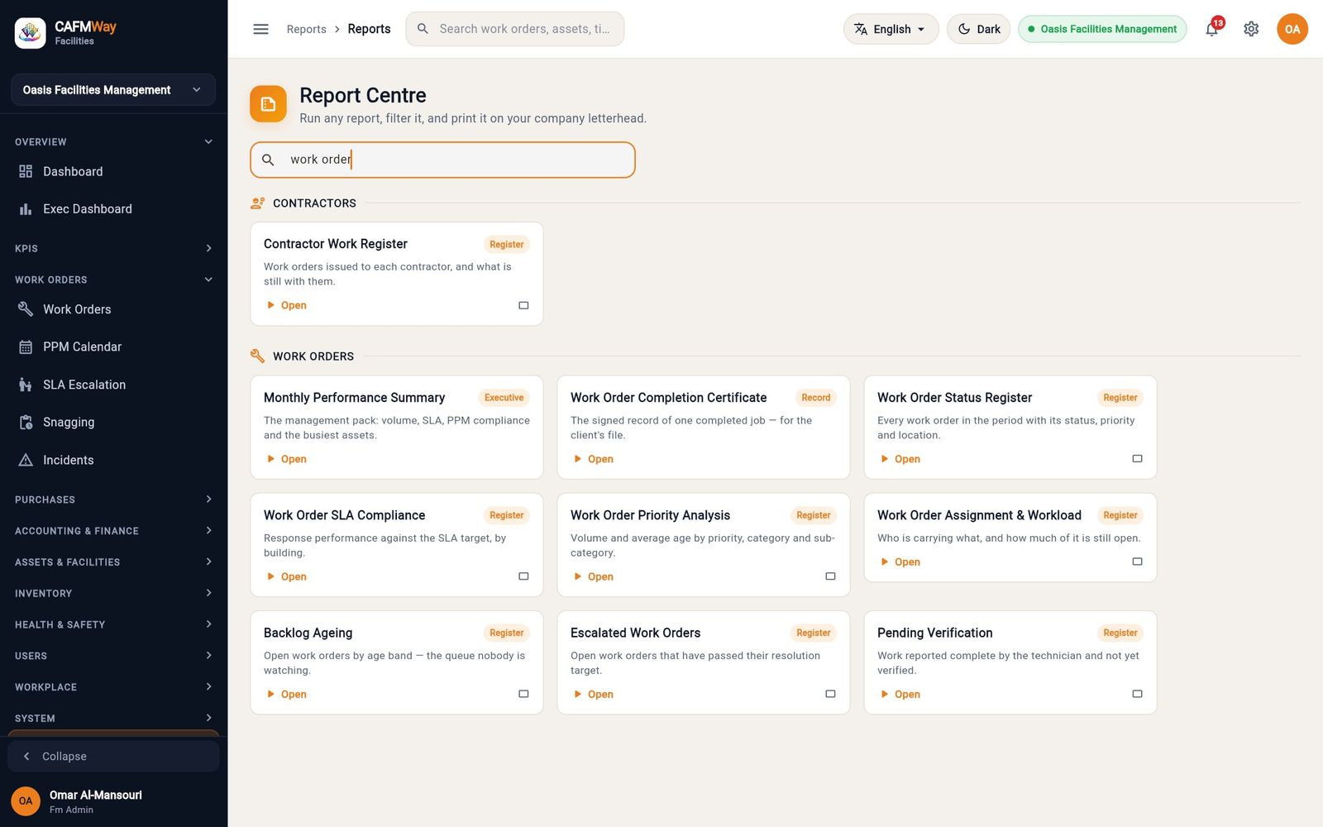The width and height of the screenshot is (1323, 827).
Task: Open Incidents menu item
Action: [113, 460]
